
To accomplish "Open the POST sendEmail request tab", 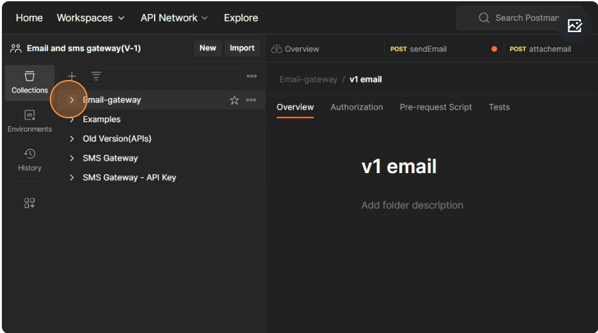I will (x=418, y=49).
